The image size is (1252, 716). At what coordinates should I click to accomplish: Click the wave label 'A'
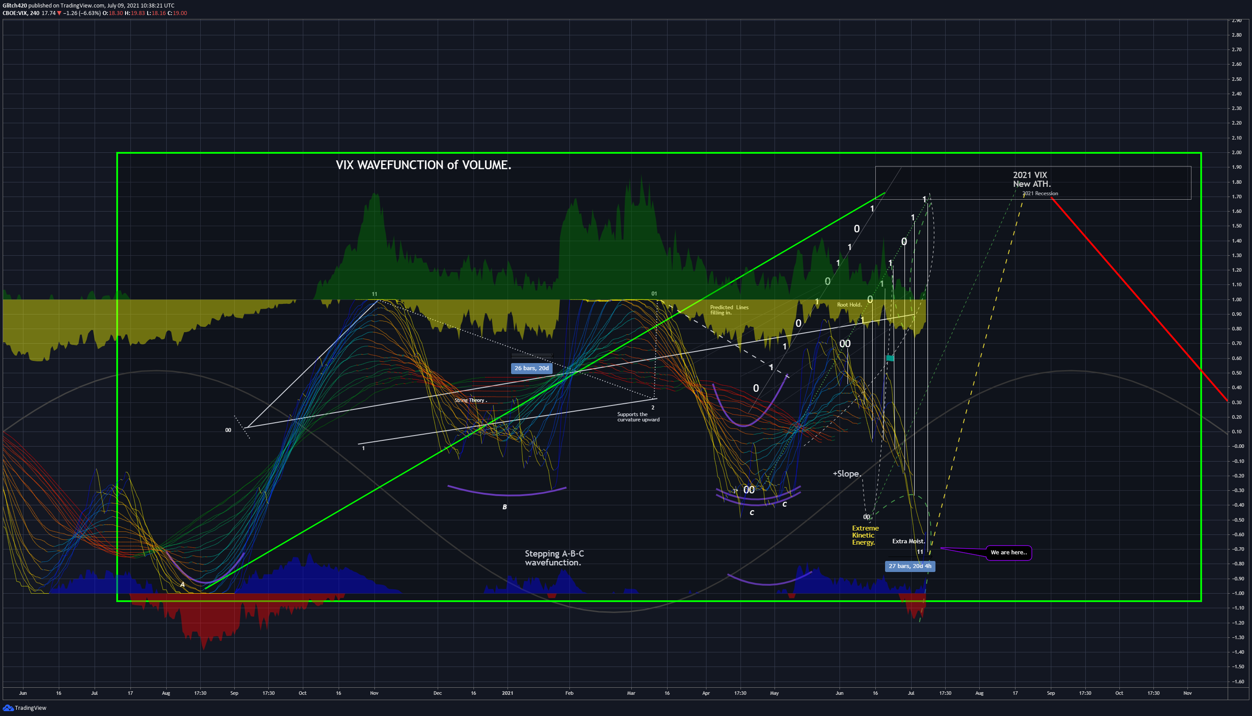pyautogui.click(x=183, y=584)
